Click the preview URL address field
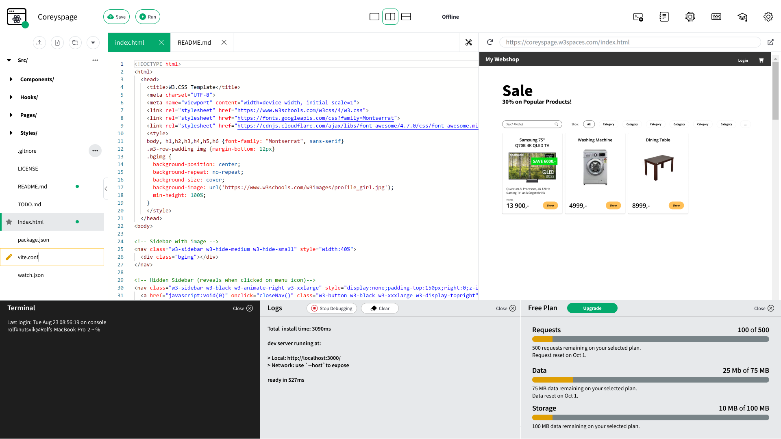 click(x=629, y=42)
